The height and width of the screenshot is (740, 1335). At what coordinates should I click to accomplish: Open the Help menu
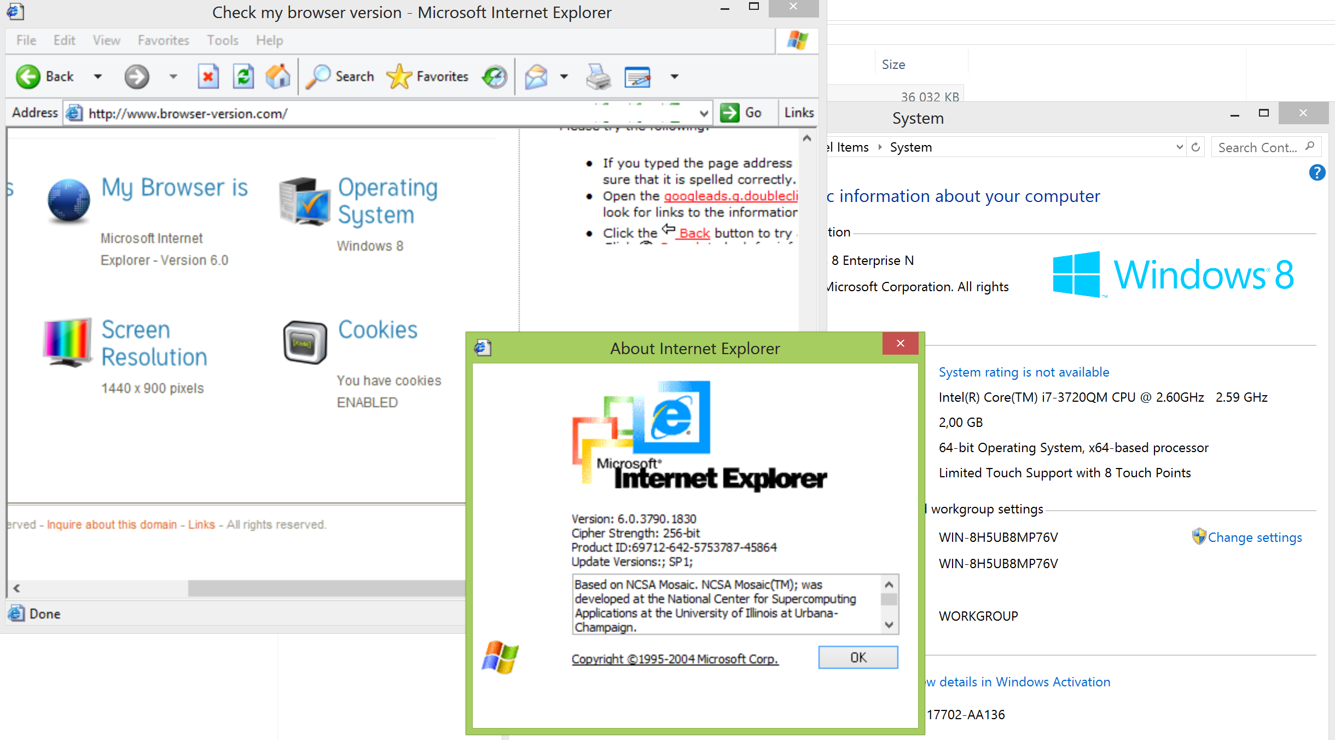point(270,41)
